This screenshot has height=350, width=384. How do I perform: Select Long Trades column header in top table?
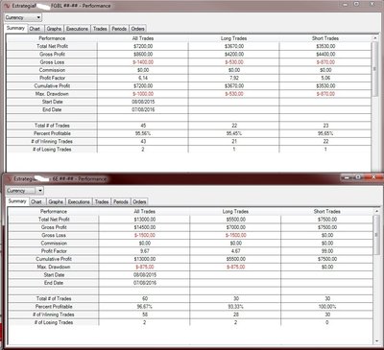(234, 38)
